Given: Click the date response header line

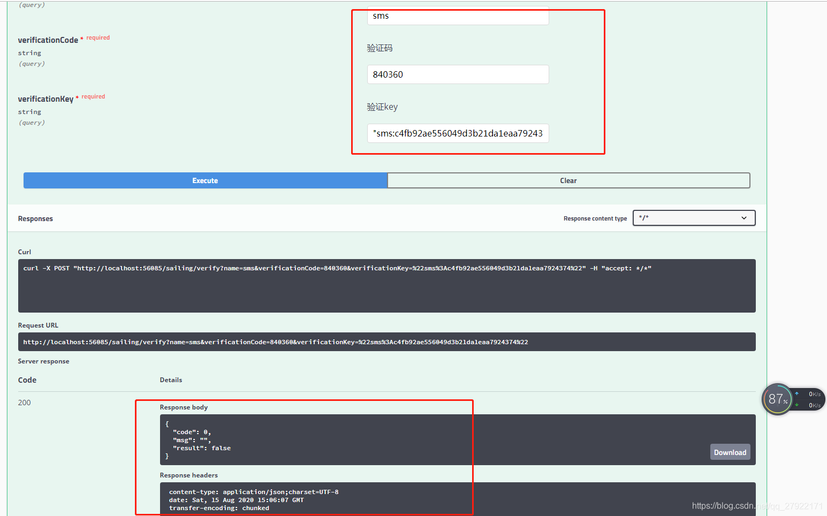Looking at the screenshot, I should pos(236,500).
